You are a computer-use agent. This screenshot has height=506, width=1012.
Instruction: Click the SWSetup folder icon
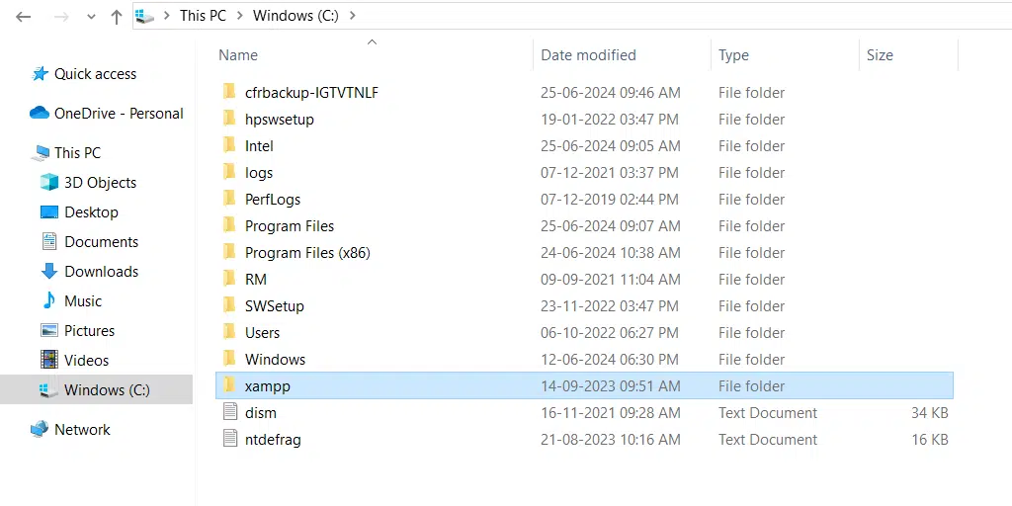tap(229, 305)
